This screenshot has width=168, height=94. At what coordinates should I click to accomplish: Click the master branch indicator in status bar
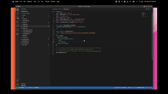[x=22, y=88]
